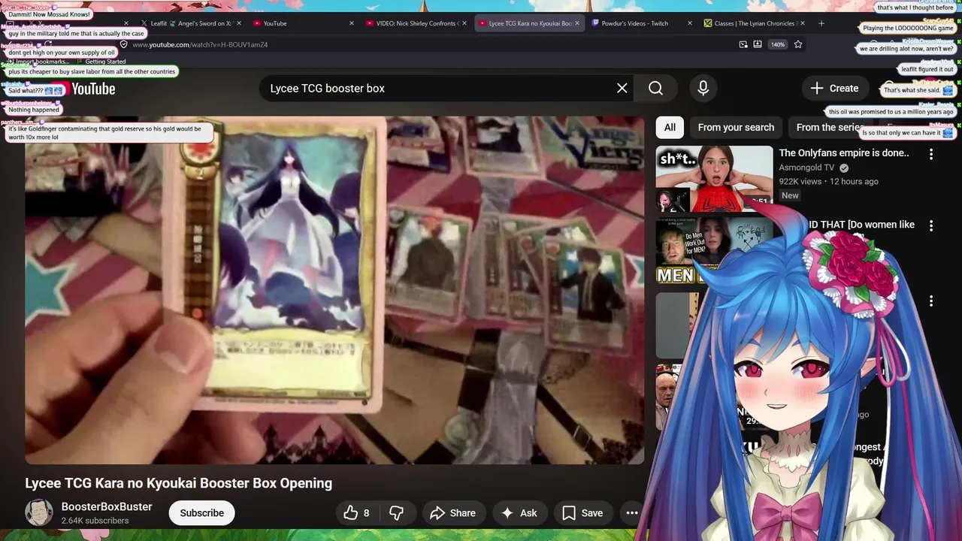Viewport: 962px width, 541px height.
Task: Like the video with thumbs up
Action: 356,512
